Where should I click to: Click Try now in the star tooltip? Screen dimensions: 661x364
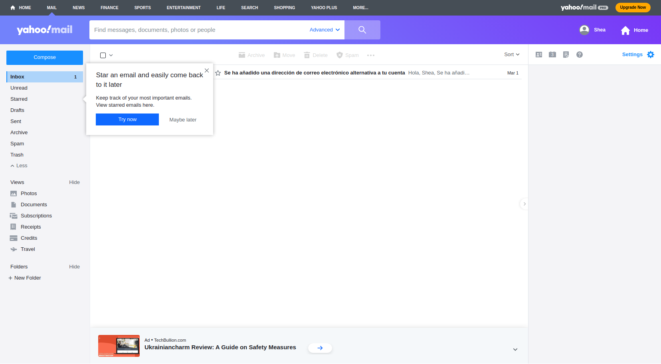coord(127,119)
